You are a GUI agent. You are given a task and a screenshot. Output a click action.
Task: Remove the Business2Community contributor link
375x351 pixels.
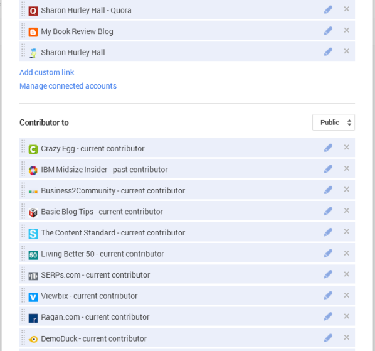pyautogui.click(x=347, y=190)
